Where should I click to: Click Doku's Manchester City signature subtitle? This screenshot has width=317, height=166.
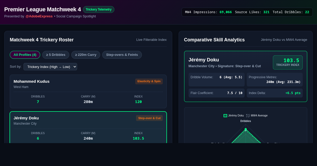pyautogui.click(x=225, y=66)
